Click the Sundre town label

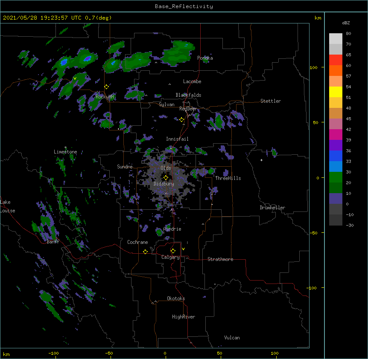click(x=125, y=167)
